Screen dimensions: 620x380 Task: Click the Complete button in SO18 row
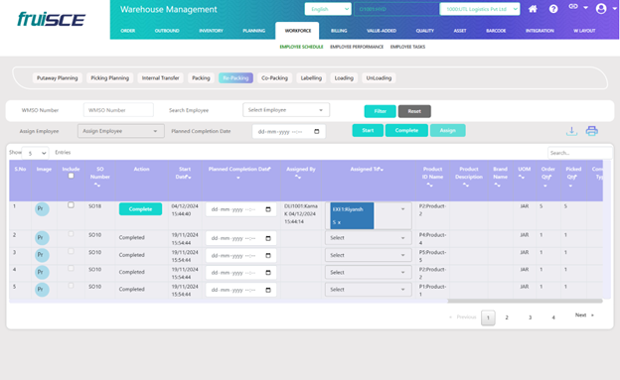point(140,209)
